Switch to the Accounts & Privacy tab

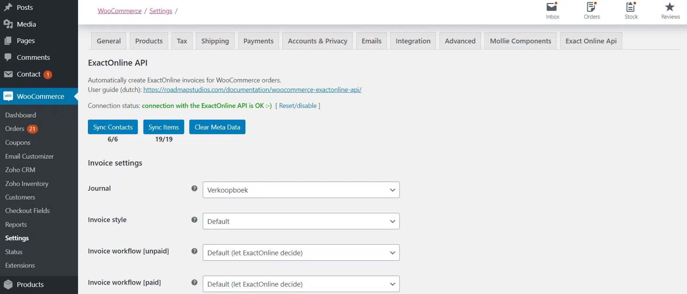point(317,41)
